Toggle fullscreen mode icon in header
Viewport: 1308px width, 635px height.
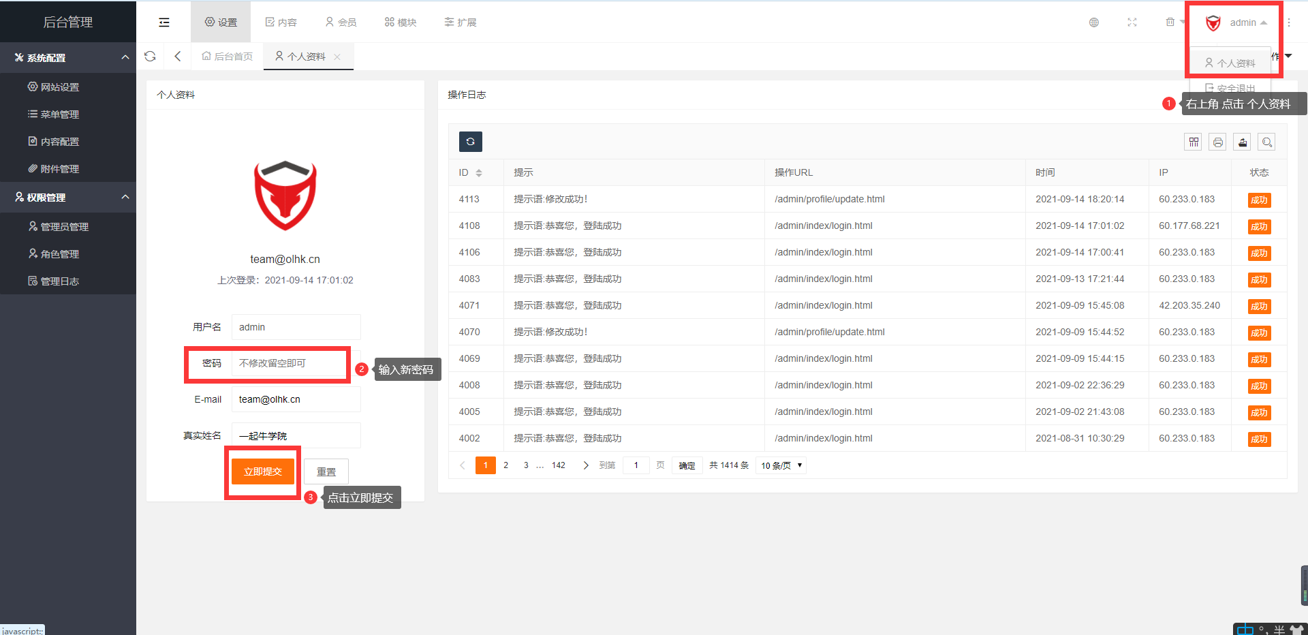(x=1132, y=22)
